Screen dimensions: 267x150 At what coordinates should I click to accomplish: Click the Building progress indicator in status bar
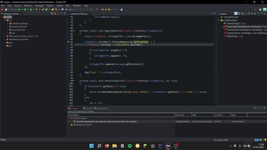(x=221, y=140)
